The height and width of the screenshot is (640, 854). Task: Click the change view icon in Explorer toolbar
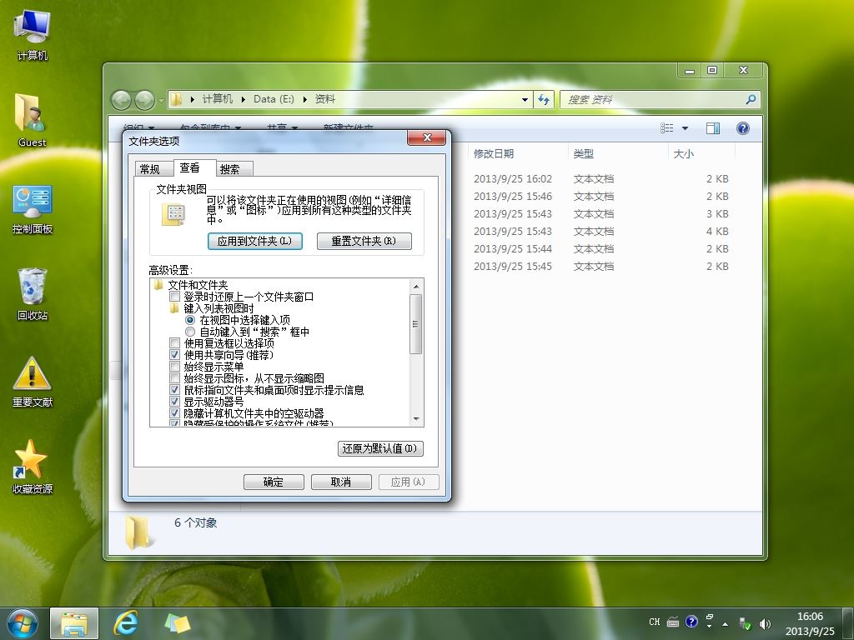pos(666,127)
